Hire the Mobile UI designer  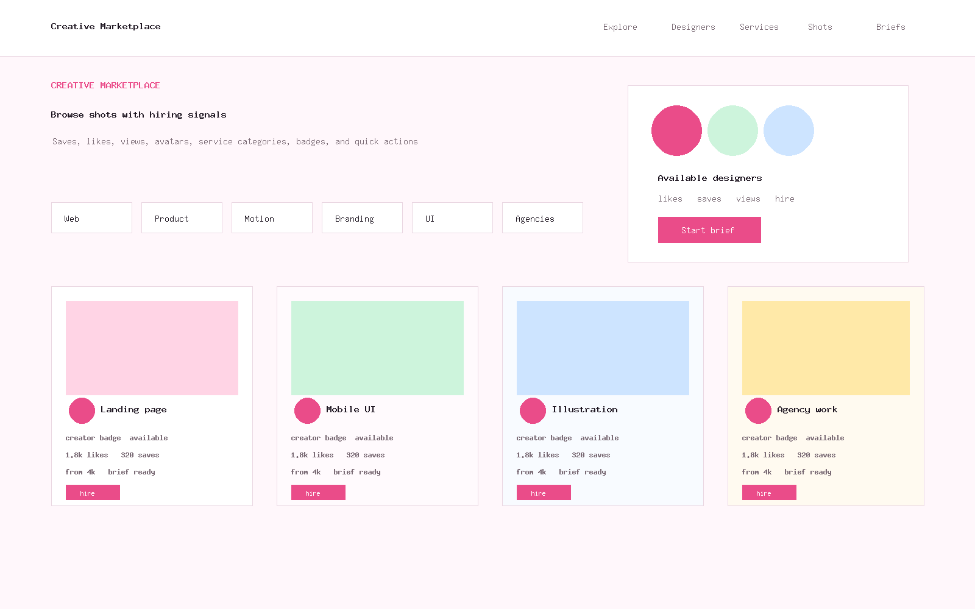point(318,493)
